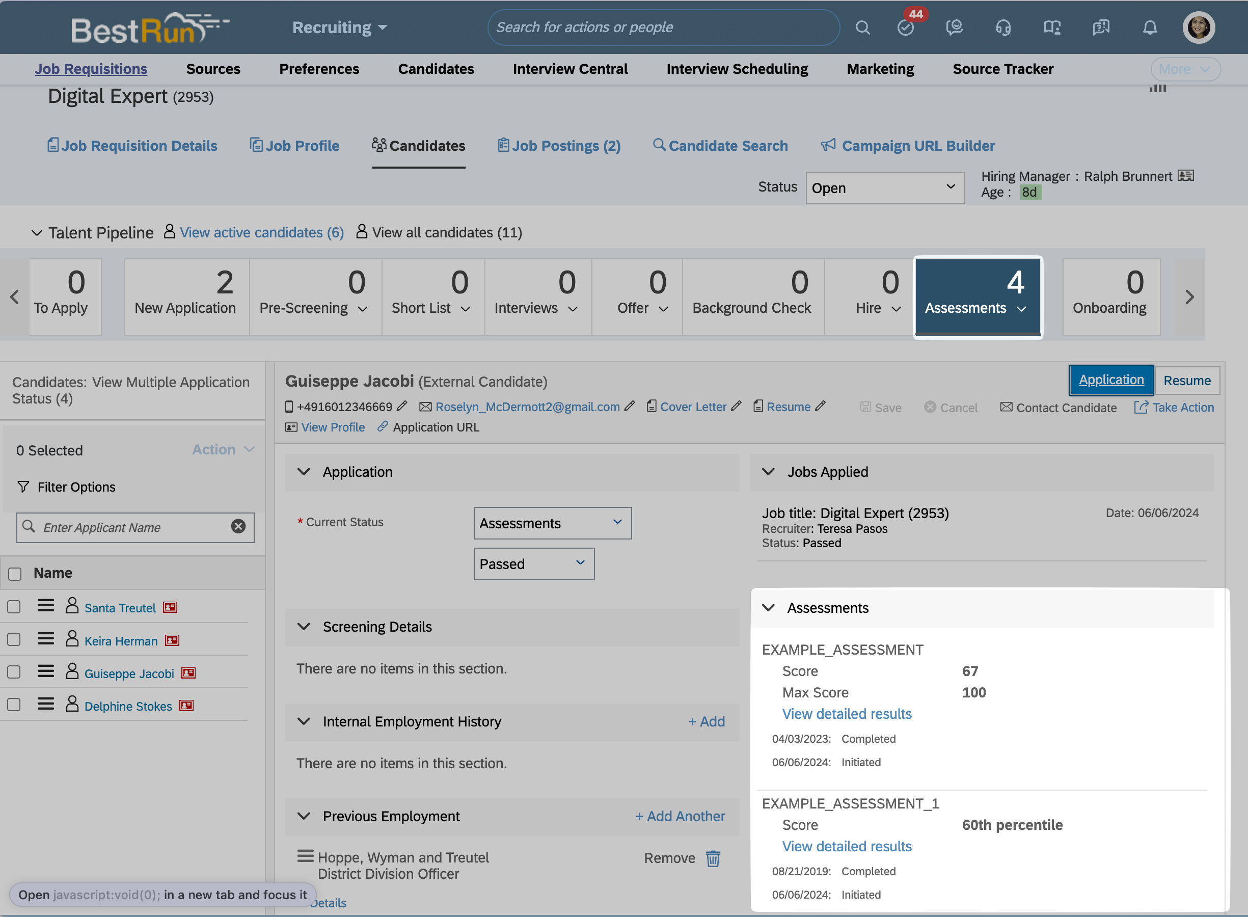
Task: Open the user avatar profile menu
Action: pyautogui.click(x=1199, y=27)
